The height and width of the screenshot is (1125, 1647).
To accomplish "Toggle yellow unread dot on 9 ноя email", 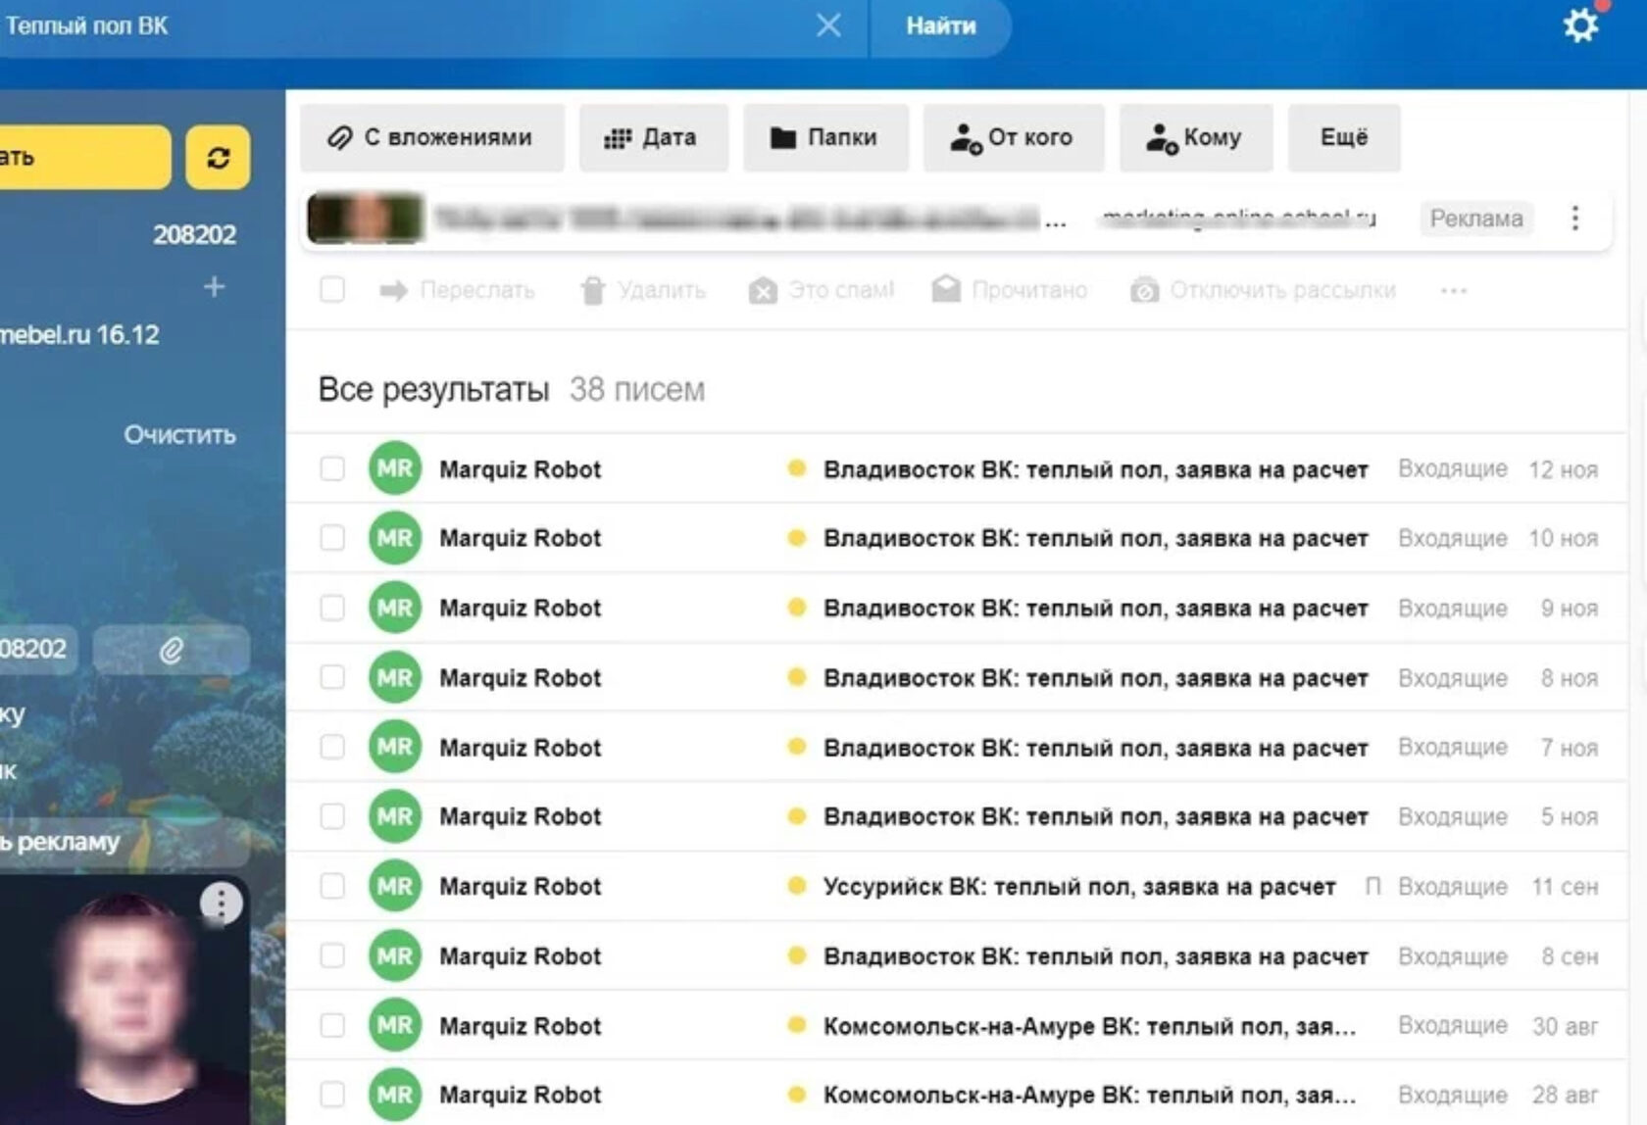I will [797, 608].
